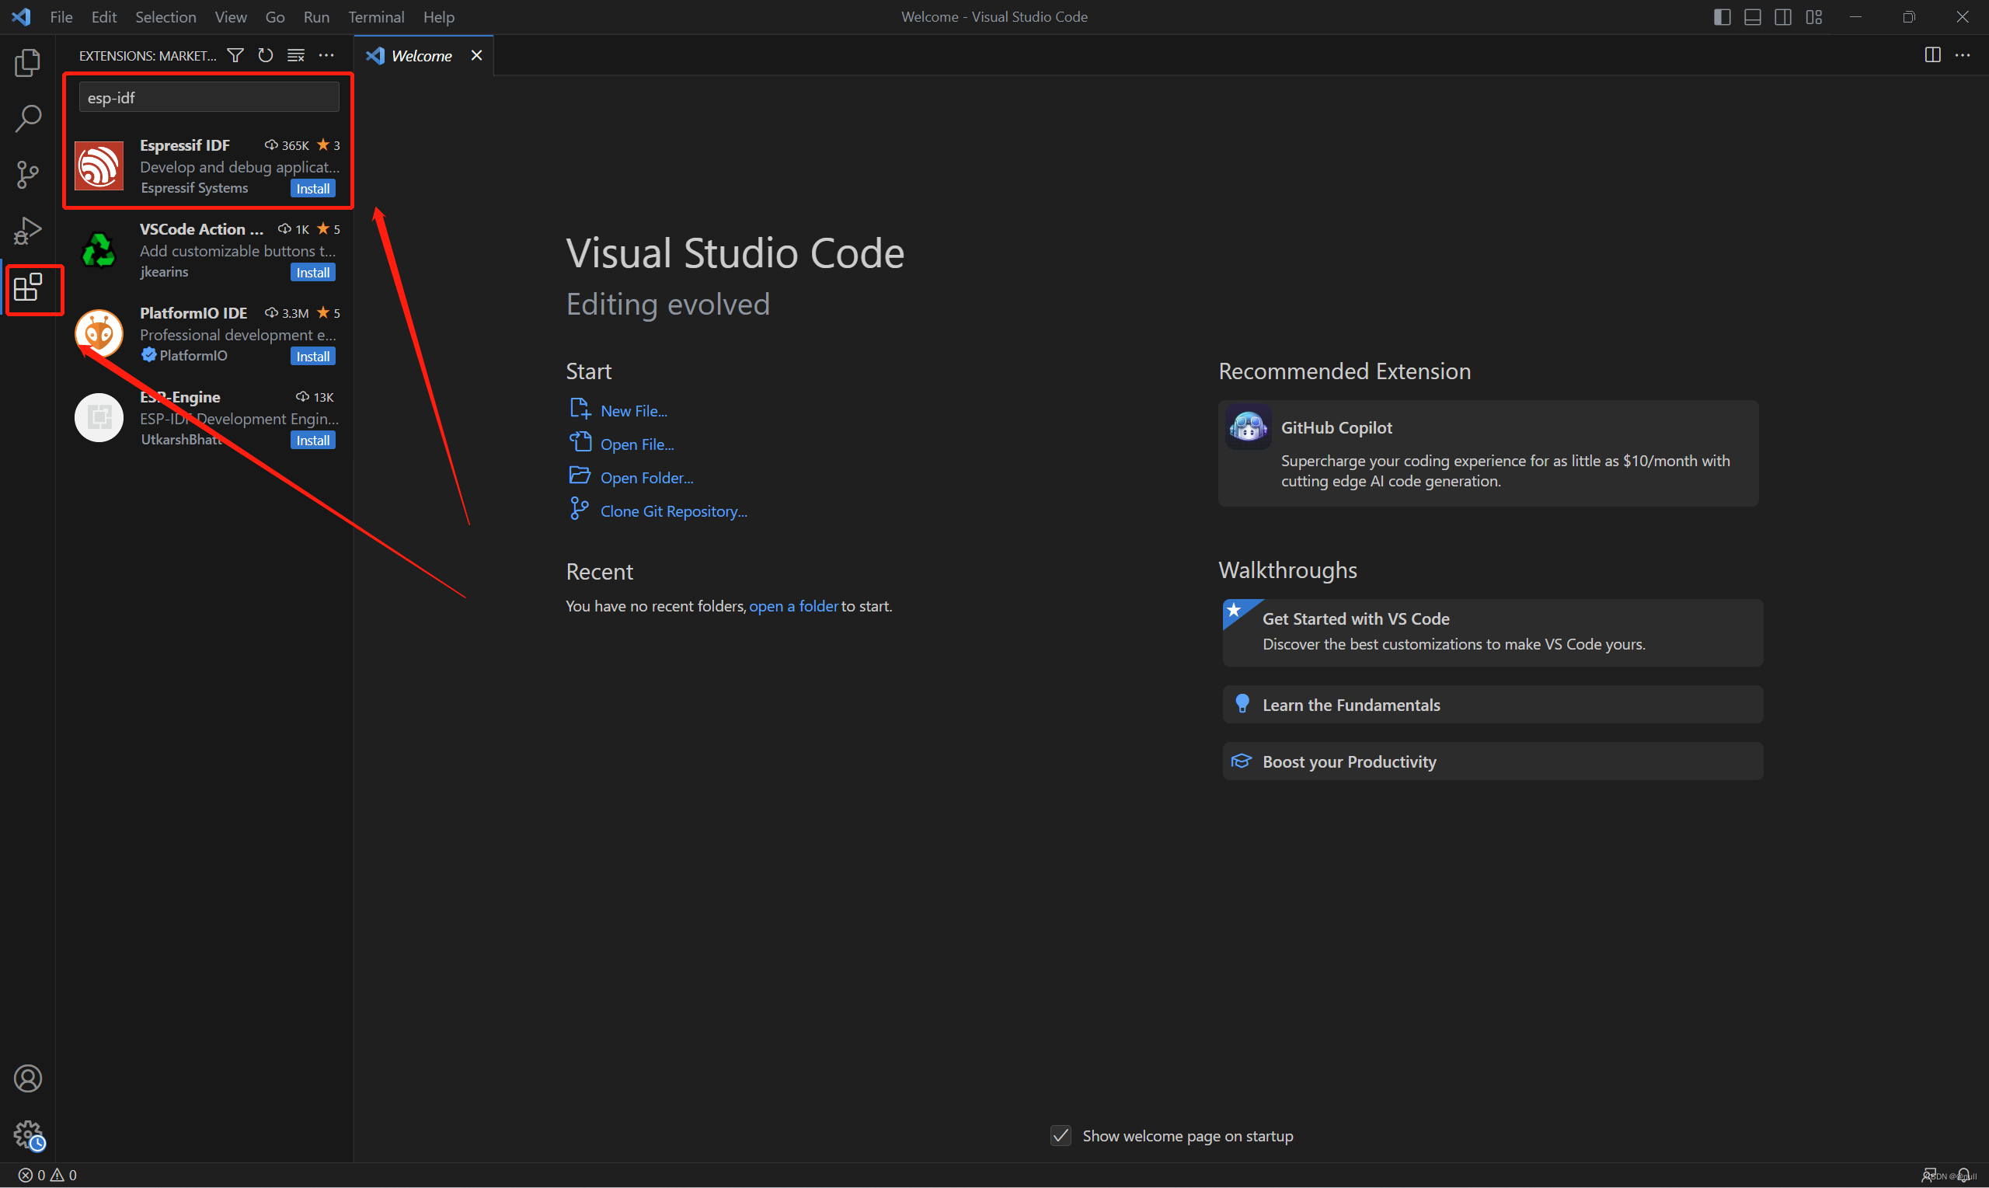1989x1188 pixels.
Task: Click the Espressif IDF extension icon
Action: click(99, 165)
